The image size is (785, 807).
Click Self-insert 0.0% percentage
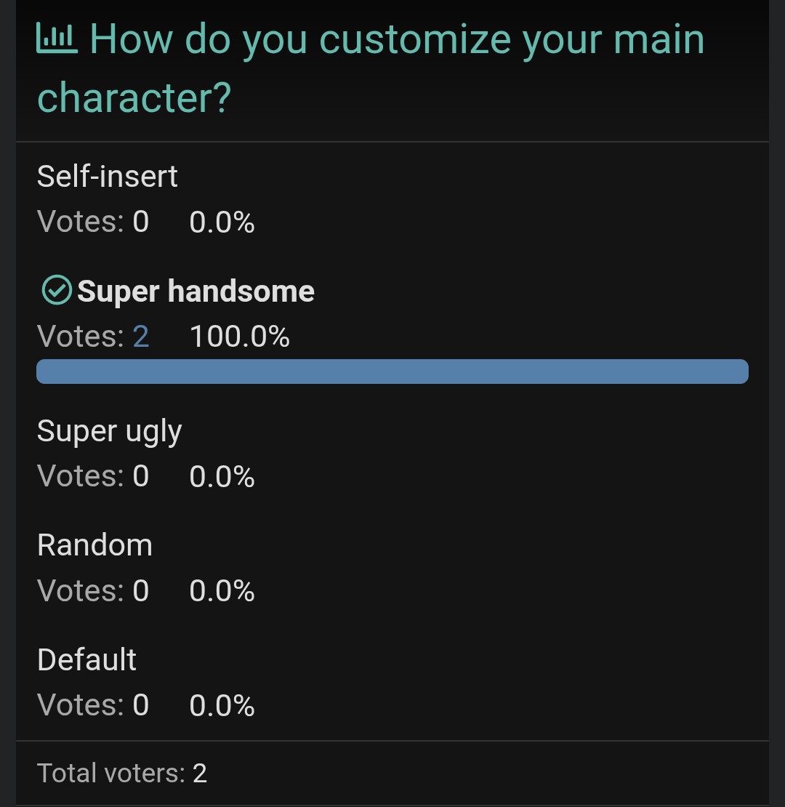(222, 222)
